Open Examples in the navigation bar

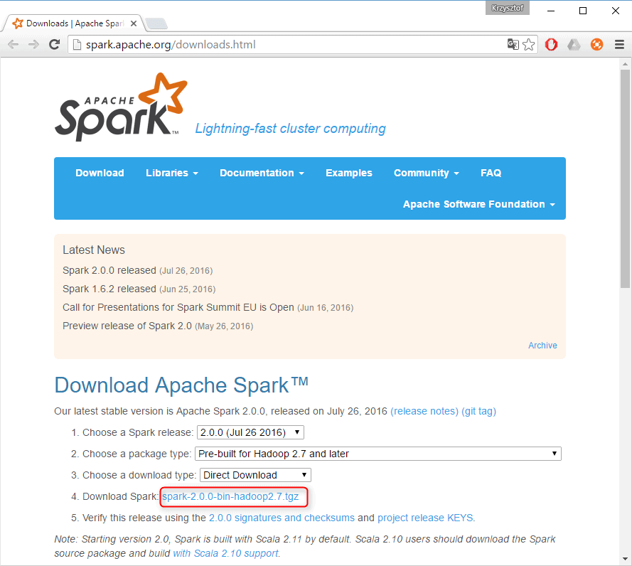coord(349,173)
